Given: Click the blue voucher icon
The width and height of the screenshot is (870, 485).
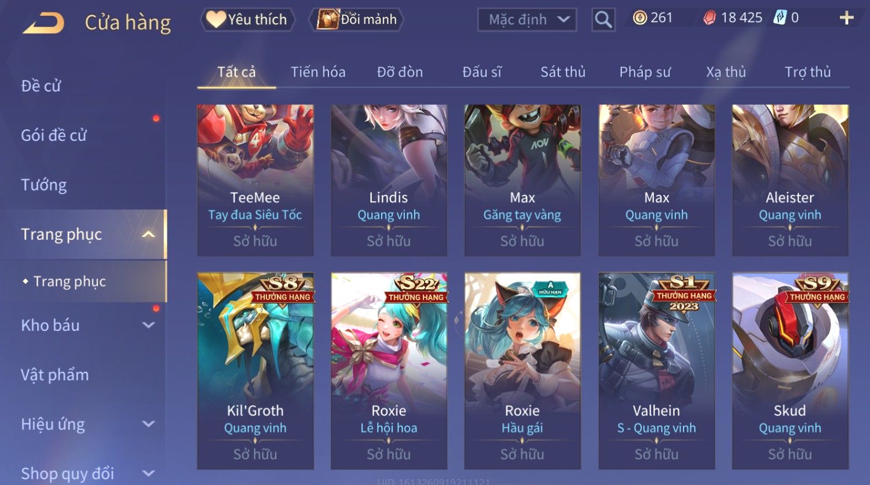Looking at the screenshot, I should [780, 18].
